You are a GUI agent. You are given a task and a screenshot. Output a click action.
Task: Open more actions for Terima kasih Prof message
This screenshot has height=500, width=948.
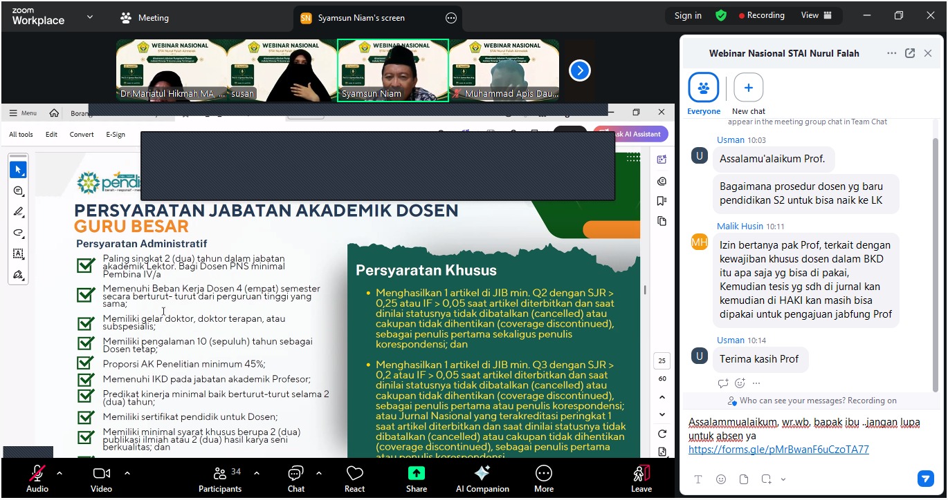[x=756, y=383]
